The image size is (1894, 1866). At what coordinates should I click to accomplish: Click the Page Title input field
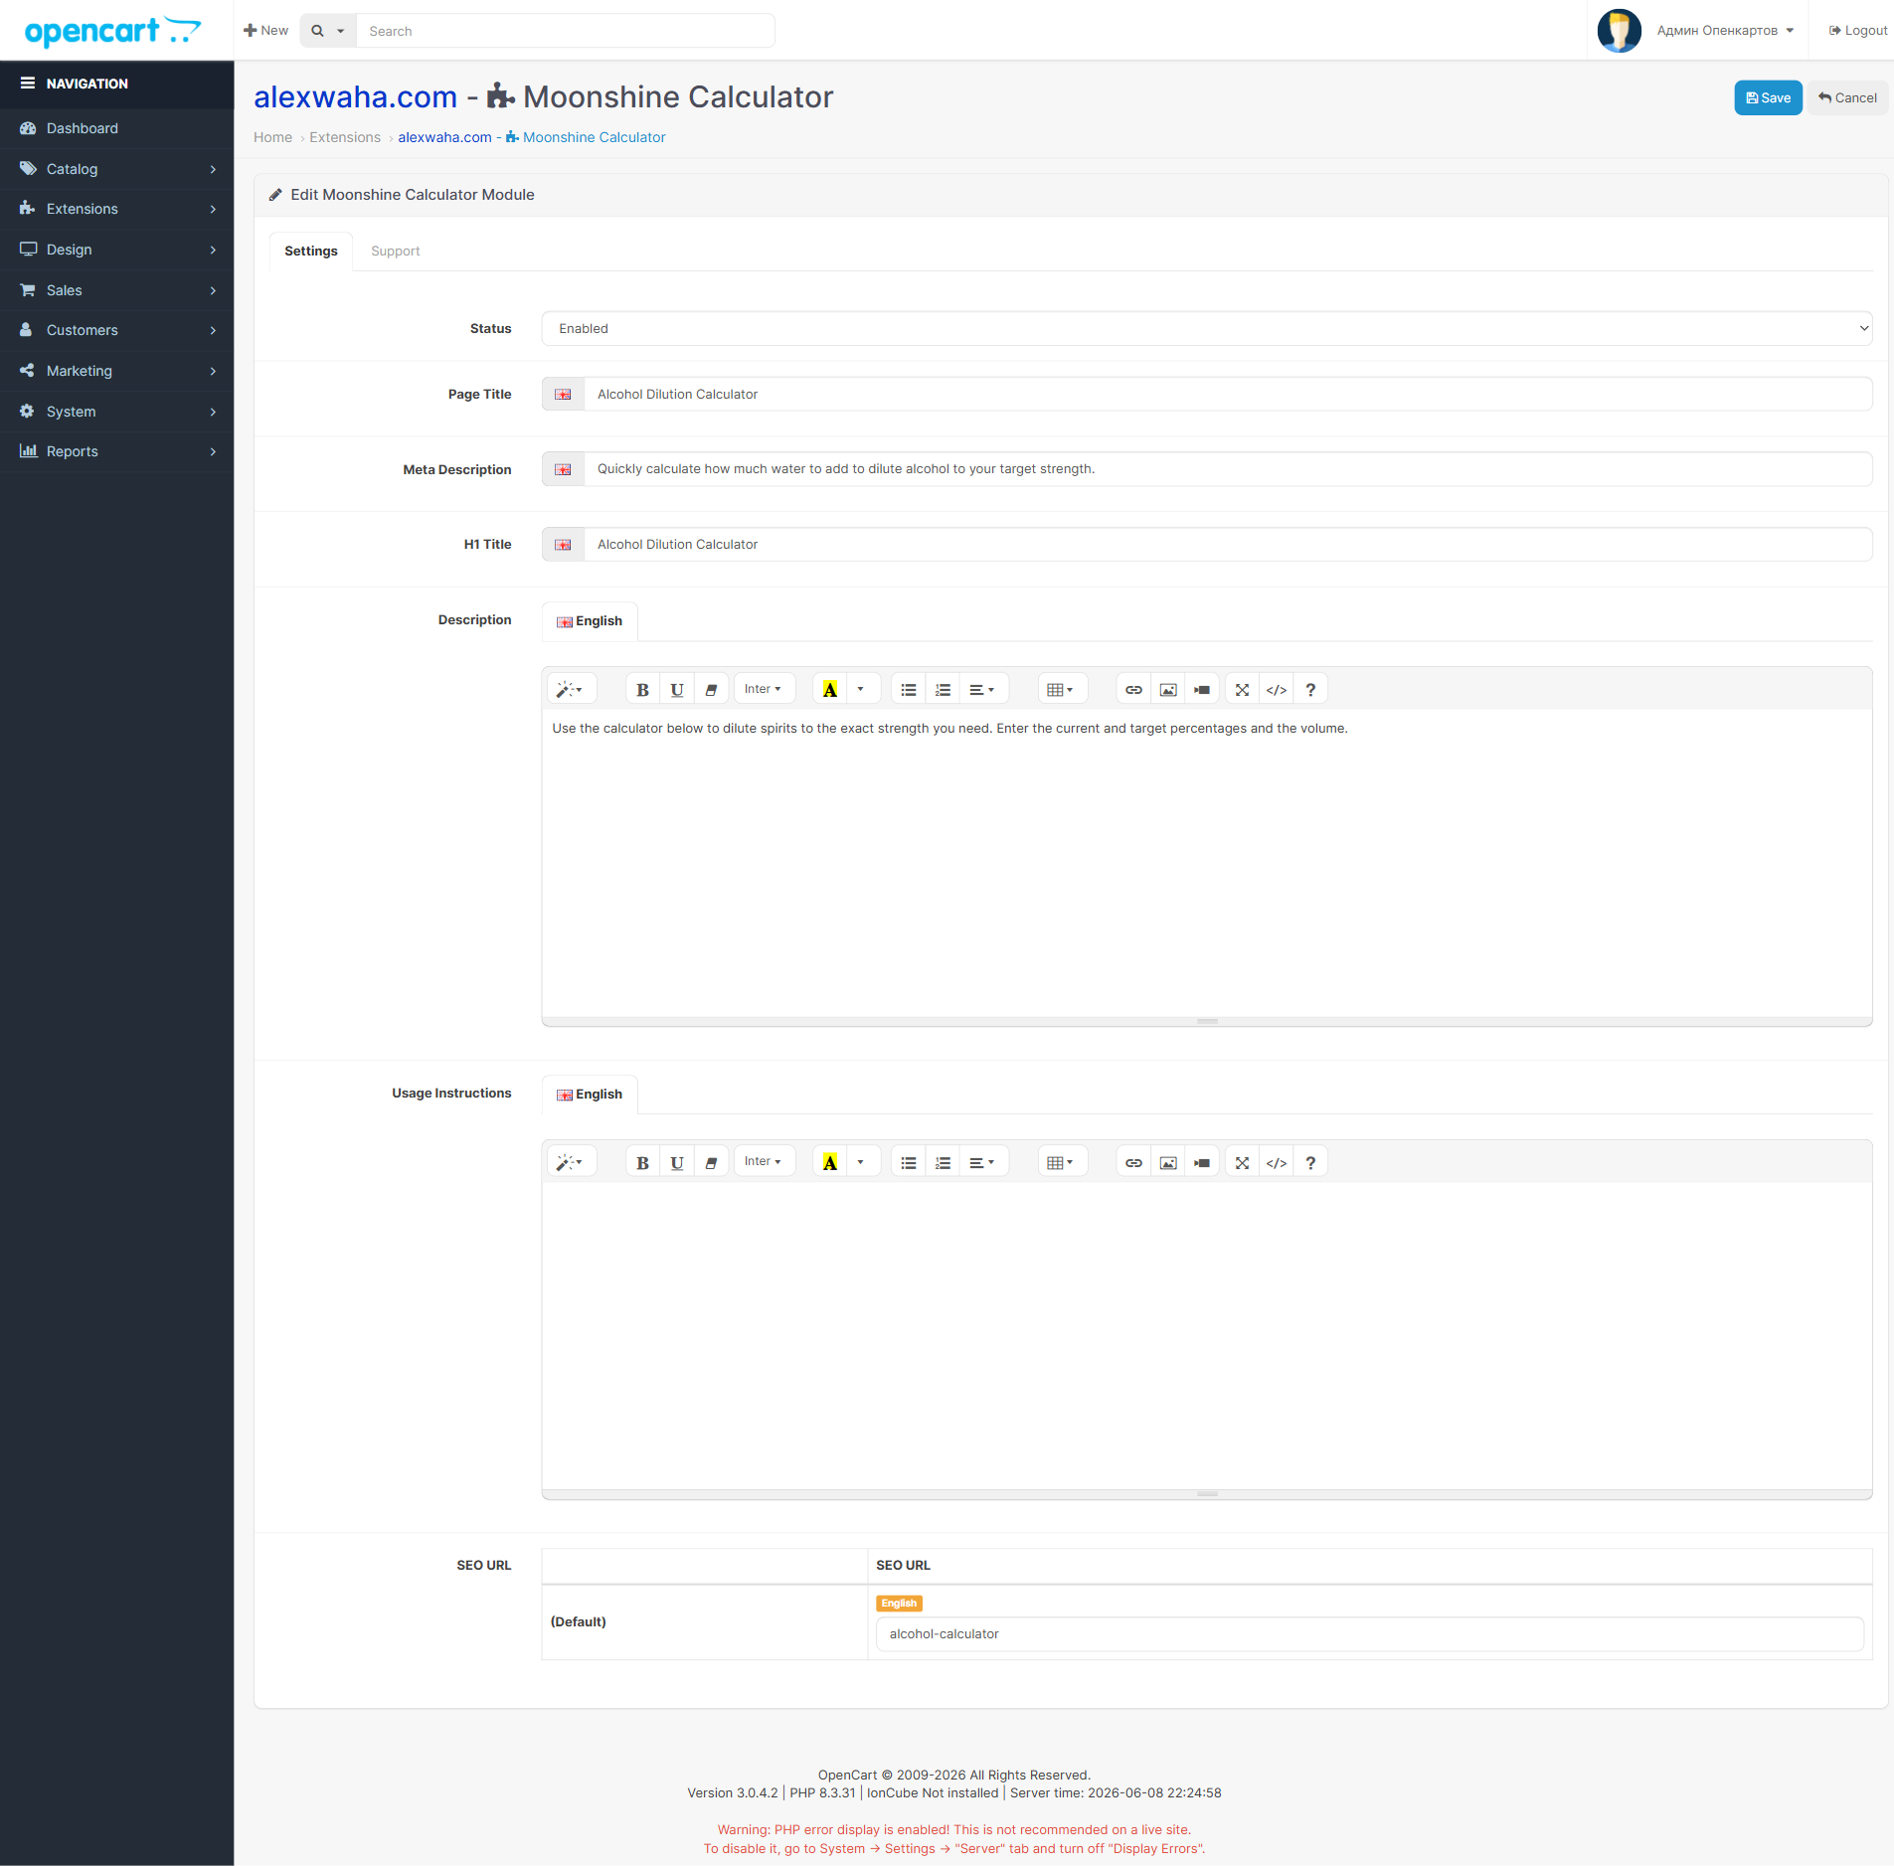[x=1228, y=395]
